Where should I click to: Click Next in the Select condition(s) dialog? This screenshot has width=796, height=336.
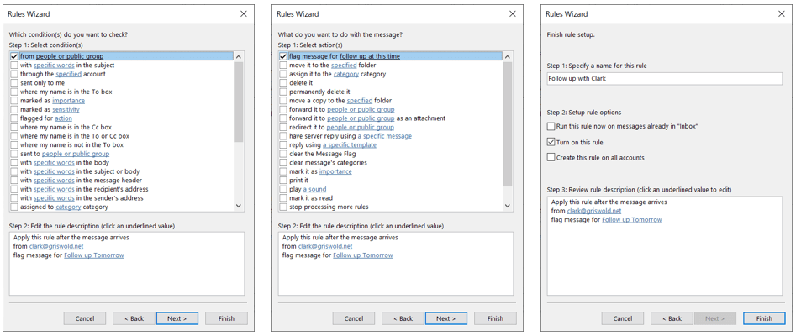[x=177, y=318]
